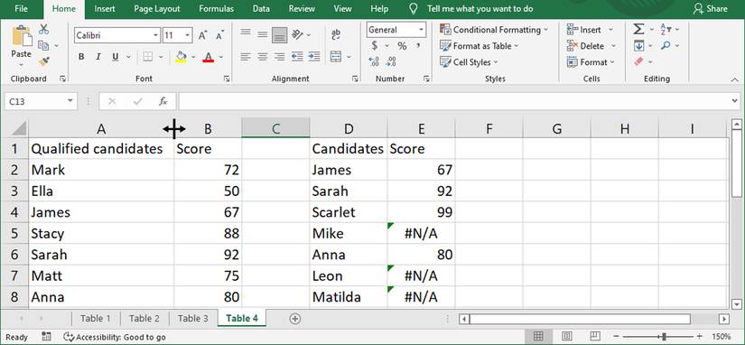The width and height of the screenshot is (745, 345).
Task: Toggle Italic formatting
Action: coord(98,57)
